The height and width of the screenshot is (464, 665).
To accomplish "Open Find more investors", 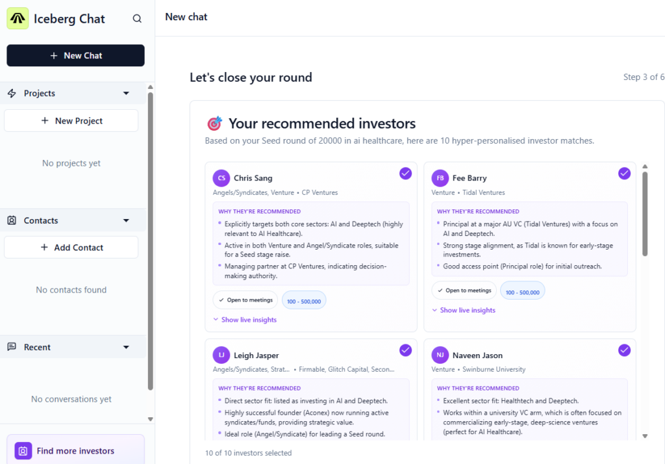I will point(75,451).
